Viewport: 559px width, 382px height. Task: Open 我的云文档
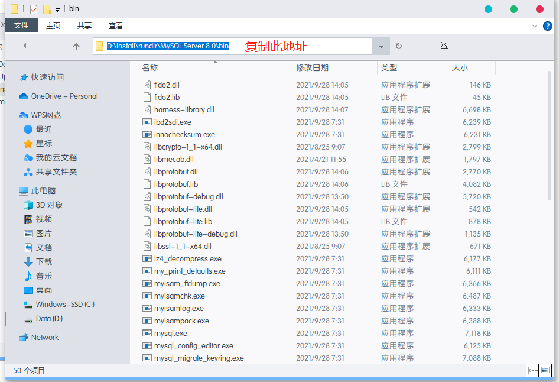coord(50,158)
